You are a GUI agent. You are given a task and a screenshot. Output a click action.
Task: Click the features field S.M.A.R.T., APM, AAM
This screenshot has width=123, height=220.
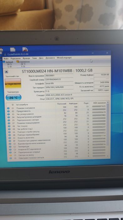pos(77,99)
